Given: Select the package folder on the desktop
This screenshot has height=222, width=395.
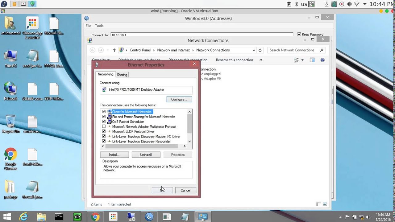Looking at the screenshot, I should 10,189.
